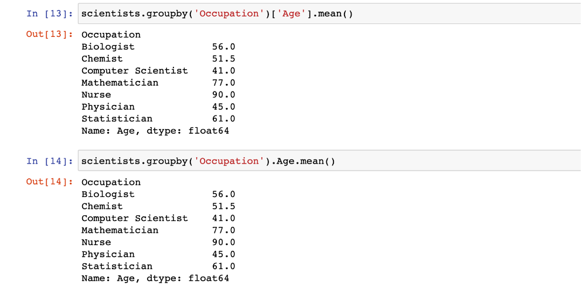Click value 56.0 in Out[14]

coord(223,194)
